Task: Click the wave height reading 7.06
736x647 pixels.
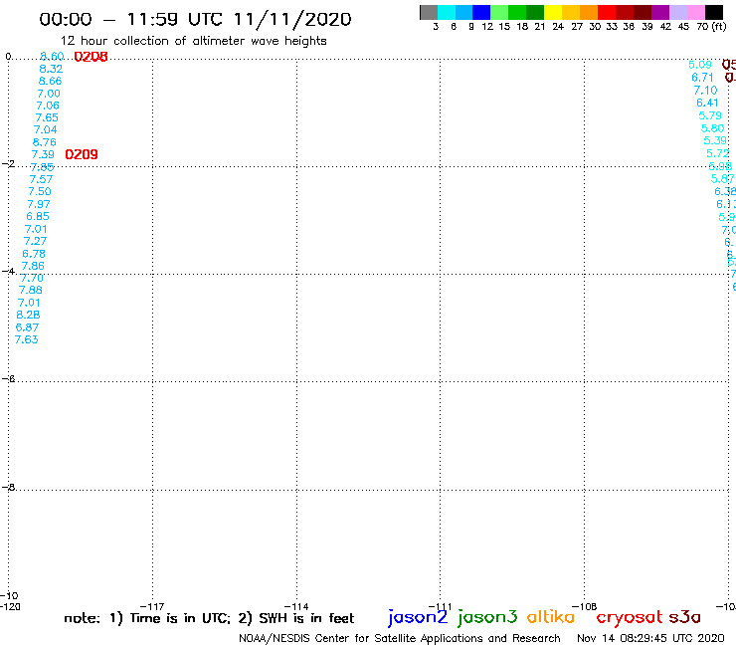Action: tap(48, 106)
